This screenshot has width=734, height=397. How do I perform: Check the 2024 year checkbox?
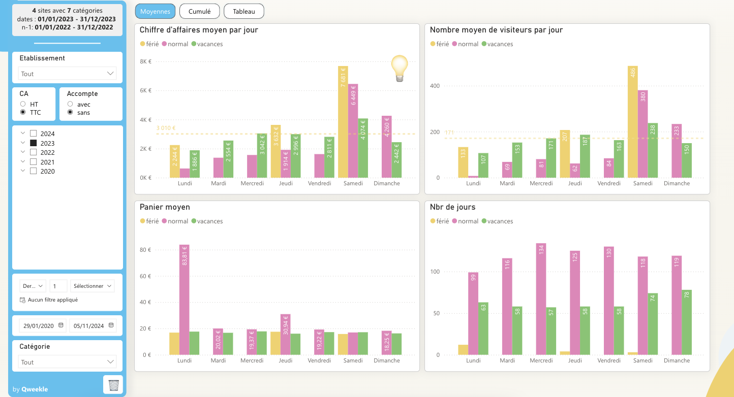coord(34,134)
